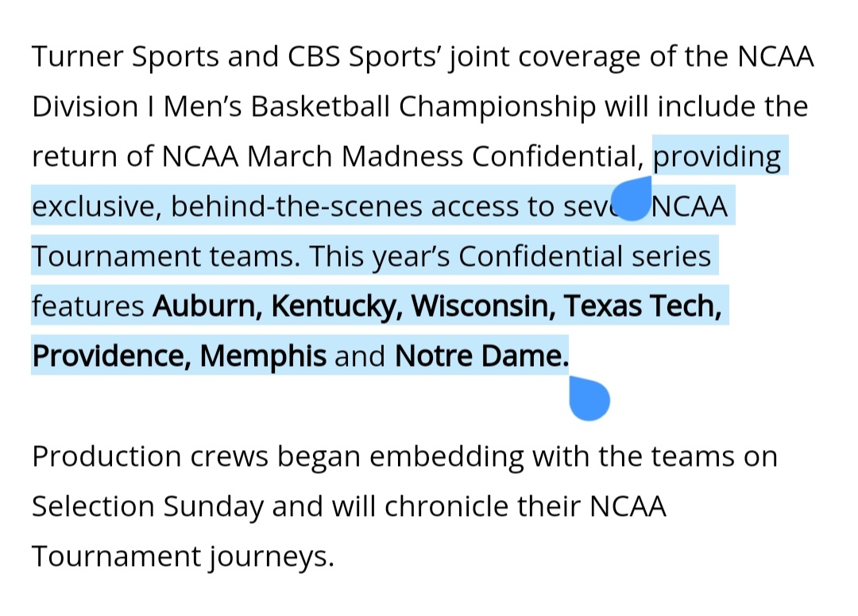Tap the end text selection handle

[x=589, y=398]
